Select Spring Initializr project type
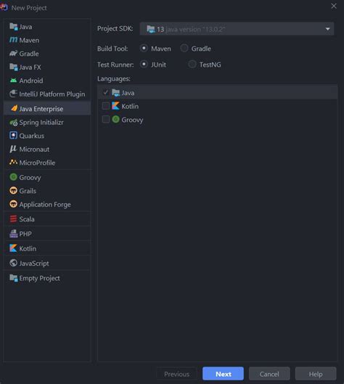The image size is (344, 384). [47, 122]
